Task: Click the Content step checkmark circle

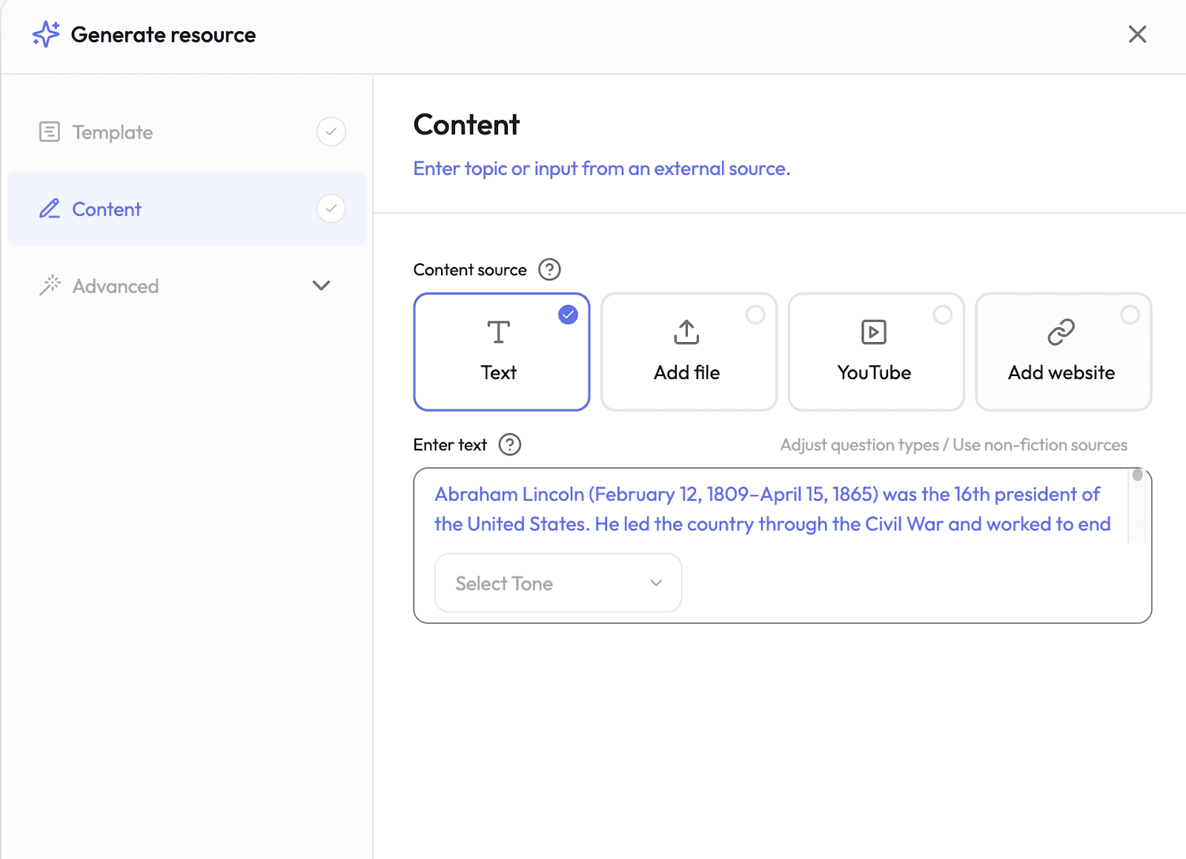Action: [331, 209]
